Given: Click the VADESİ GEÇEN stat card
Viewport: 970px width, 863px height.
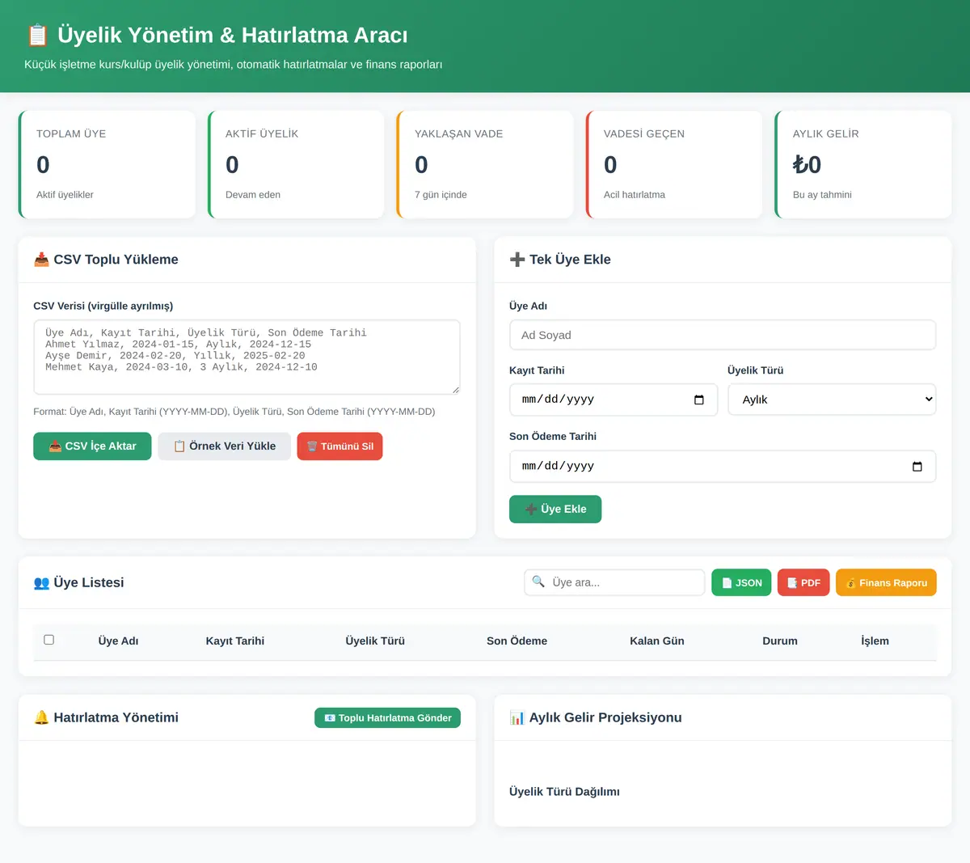Looking at the screenshot, I should click(674, 164).
